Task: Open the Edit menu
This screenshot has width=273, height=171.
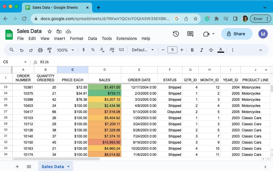Action: point(32,38)
